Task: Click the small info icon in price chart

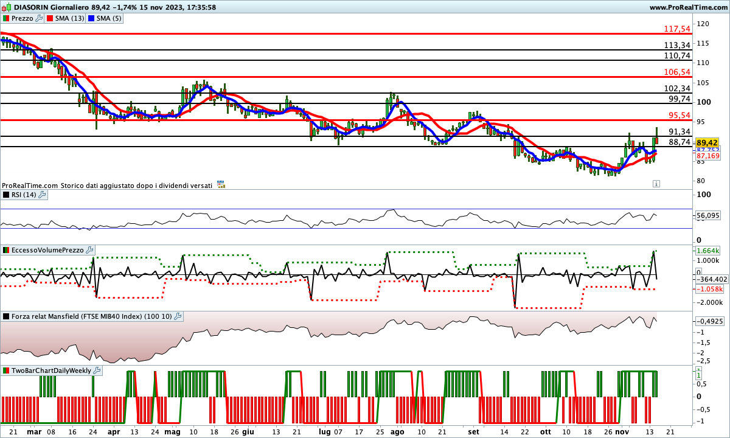Action: pos(656,183)
